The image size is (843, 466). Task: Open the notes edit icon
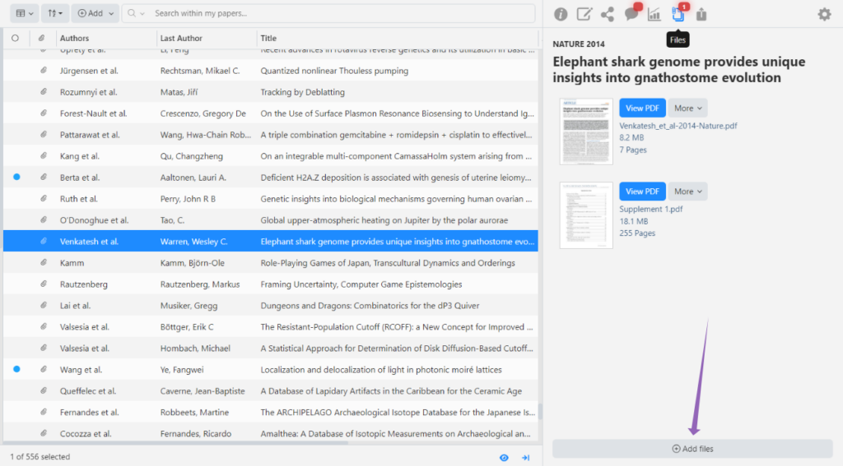pos(584,14)
